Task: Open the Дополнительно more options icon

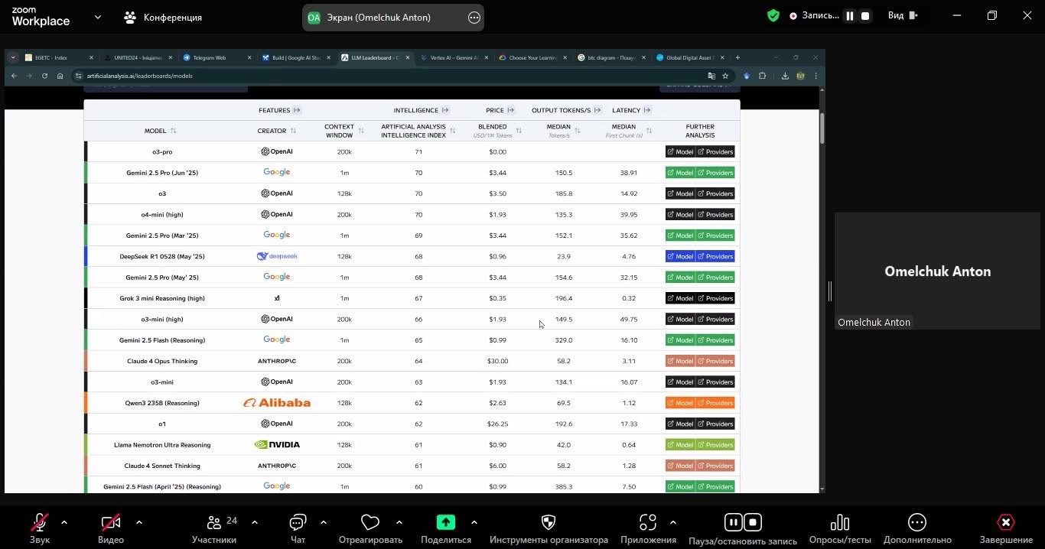Action: (916, 523)
